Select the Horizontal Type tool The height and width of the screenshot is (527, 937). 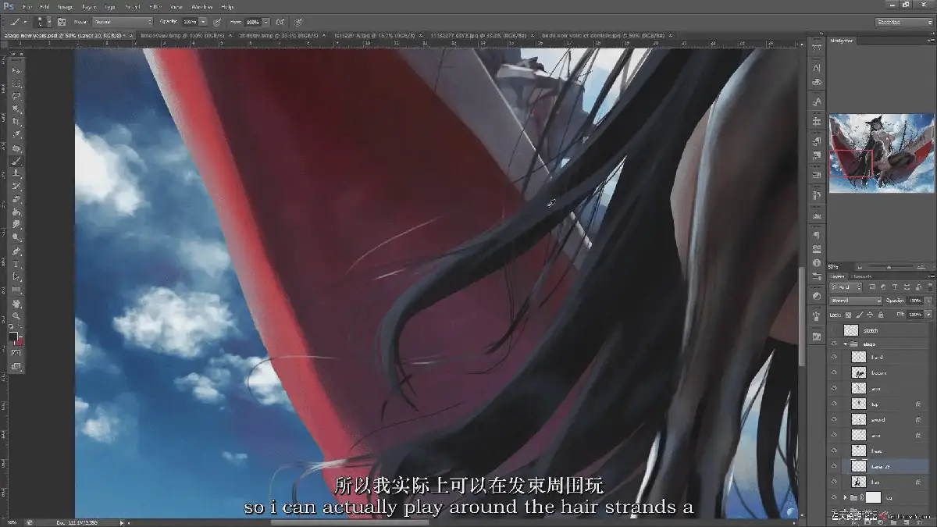(x=17, y=264)
